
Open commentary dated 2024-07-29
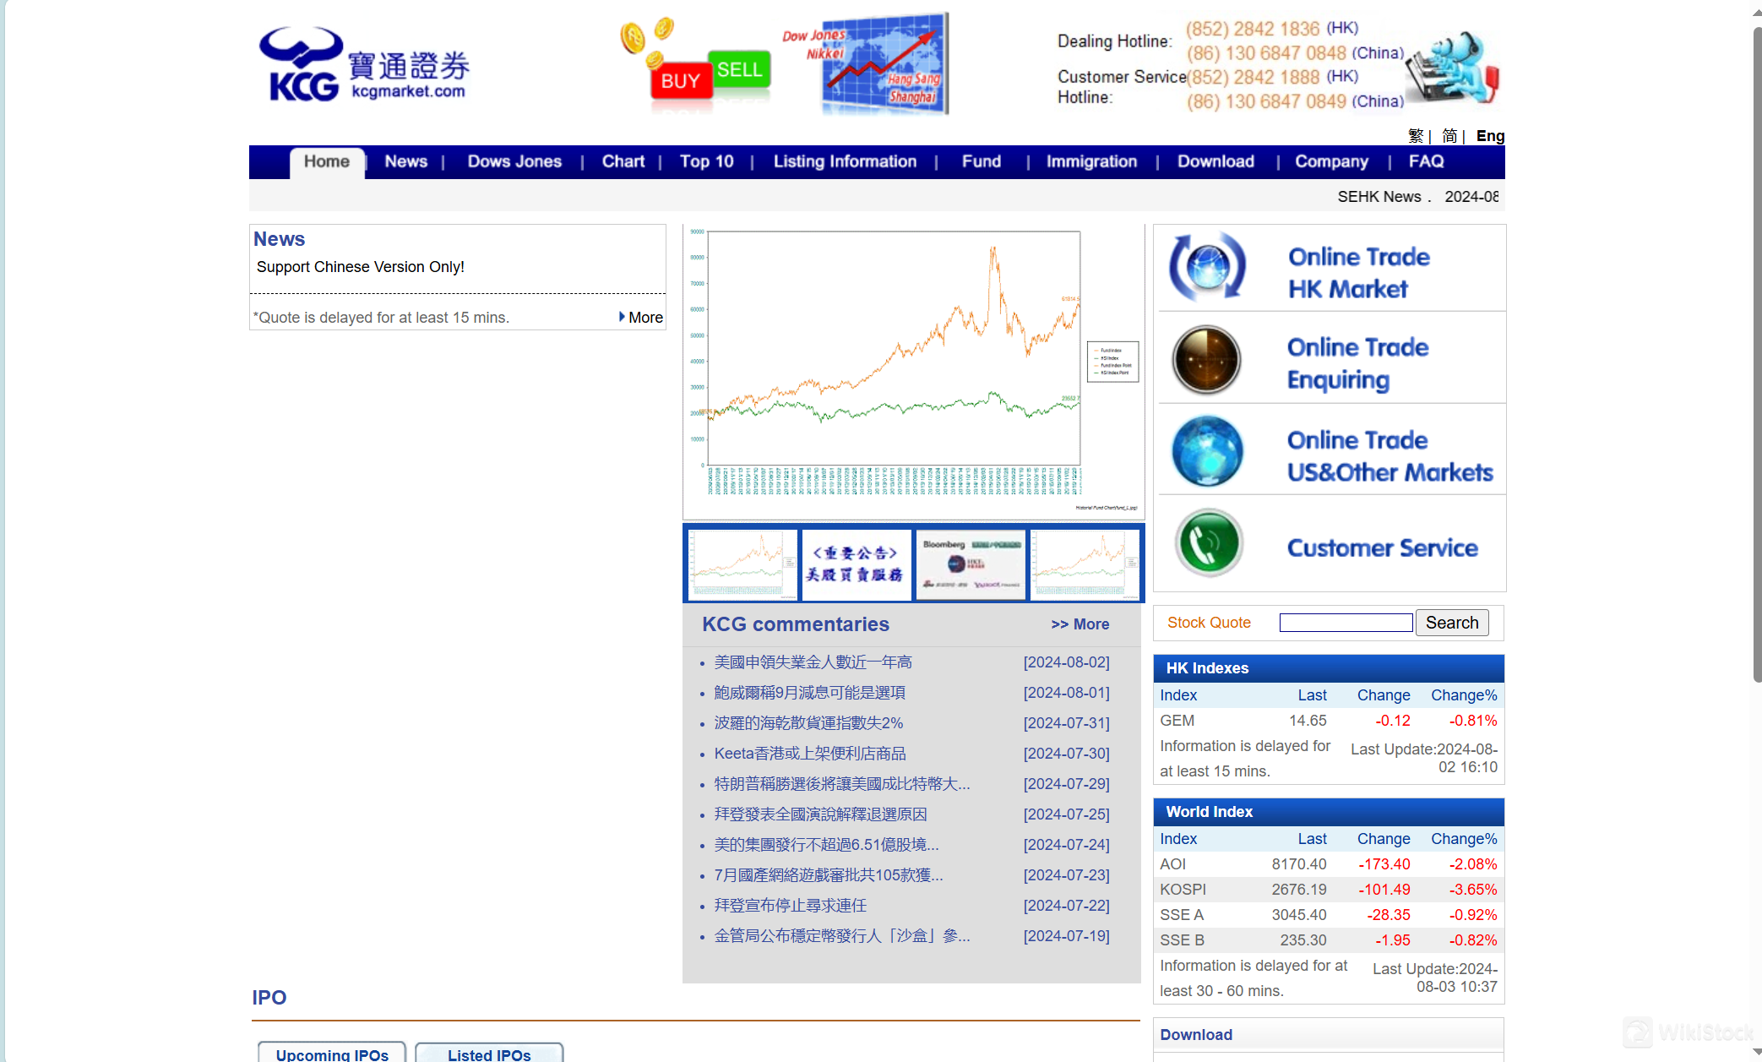[x=842, y=784]
